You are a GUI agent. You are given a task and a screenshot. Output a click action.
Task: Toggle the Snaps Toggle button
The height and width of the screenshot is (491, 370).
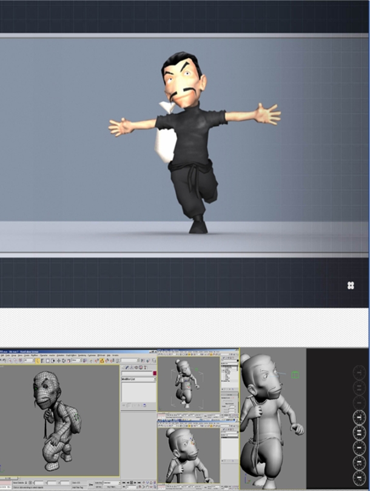(96, 361)
